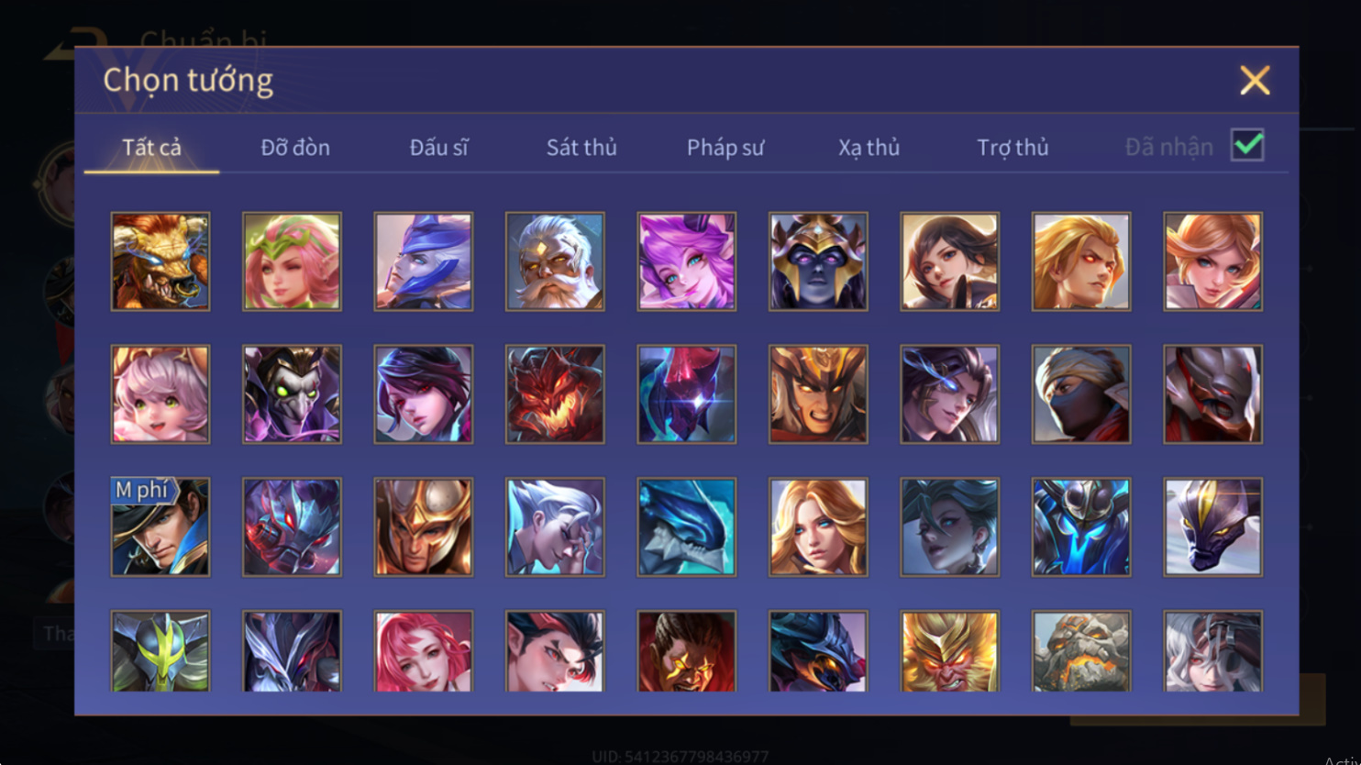Pick the blue shark creature hero
Viewport: 1361px width, 765px height.
[687, 527]
